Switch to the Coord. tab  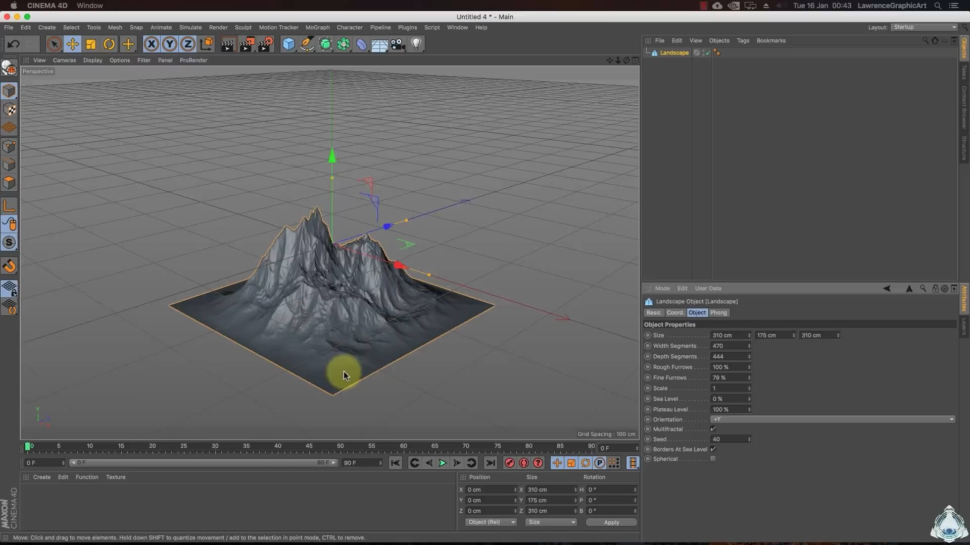(x=675, y=313)
